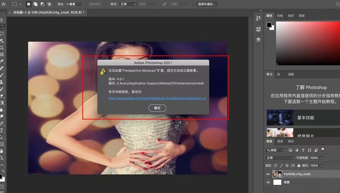Choose the Horizontal Type tool
Viewport: 340px width, 193px height.
click(x=2, y=131)
